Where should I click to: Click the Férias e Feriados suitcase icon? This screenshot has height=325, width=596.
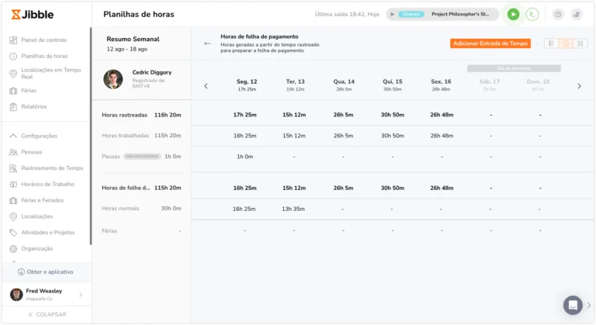tap(13, 200)
